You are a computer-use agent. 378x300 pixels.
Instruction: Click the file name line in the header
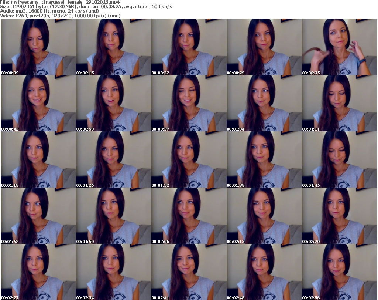point(60,2)
